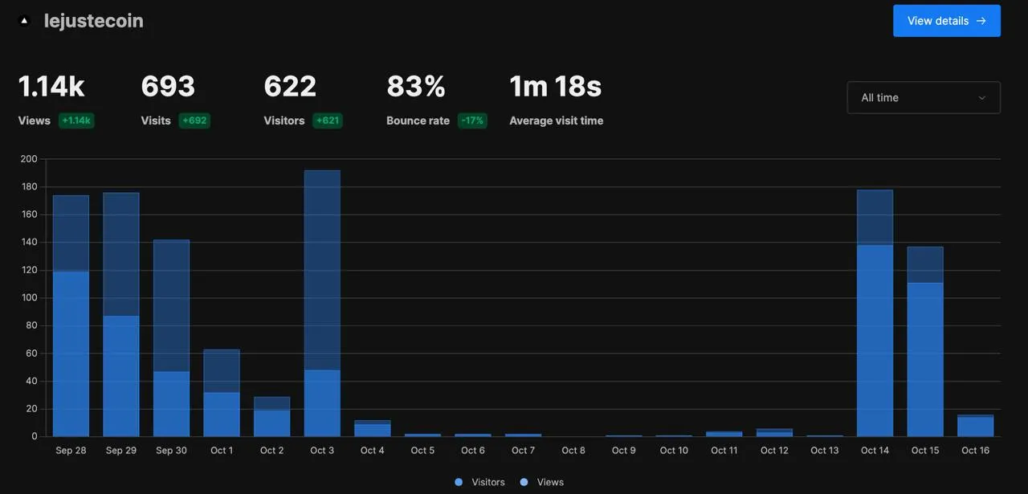Click the -17% bounce rate badge
The image size is (1028, 494).
click(x=472, y=120)
